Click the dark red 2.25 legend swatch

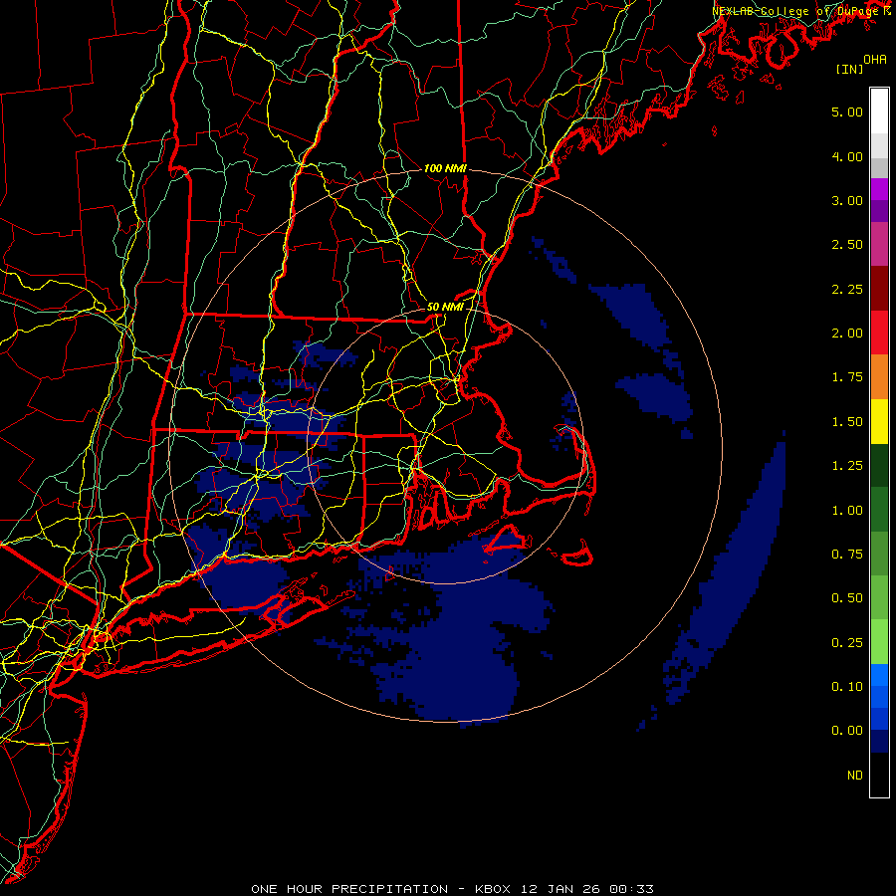879,289
